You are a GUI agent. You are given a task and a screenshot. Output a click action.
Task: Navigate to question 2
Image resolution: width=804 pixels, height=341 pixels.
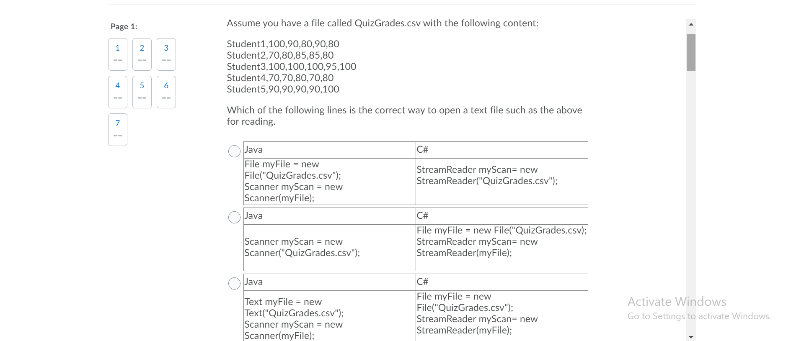point(142,54)
